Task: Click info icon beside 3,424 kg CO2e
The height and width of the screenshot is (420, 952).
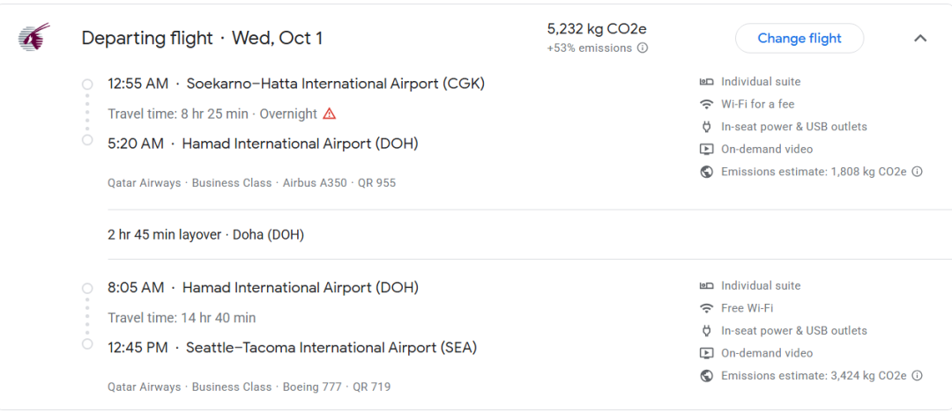Action: [917, 376]
